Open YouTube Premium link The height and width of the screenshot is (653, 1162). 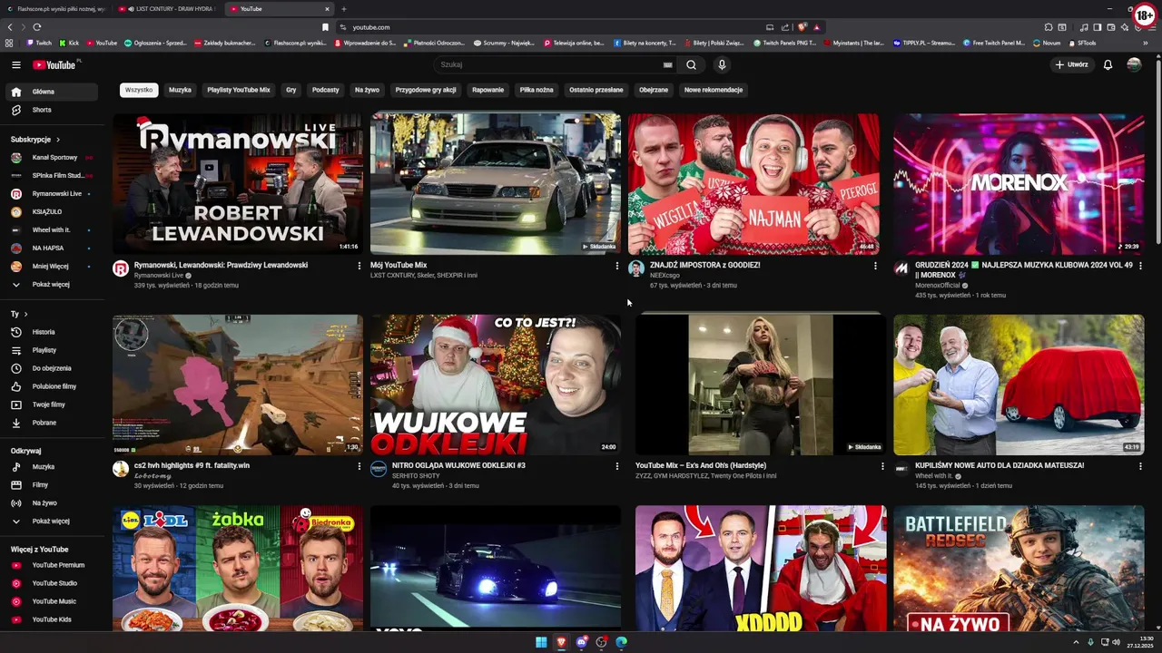tap(50, 565)
